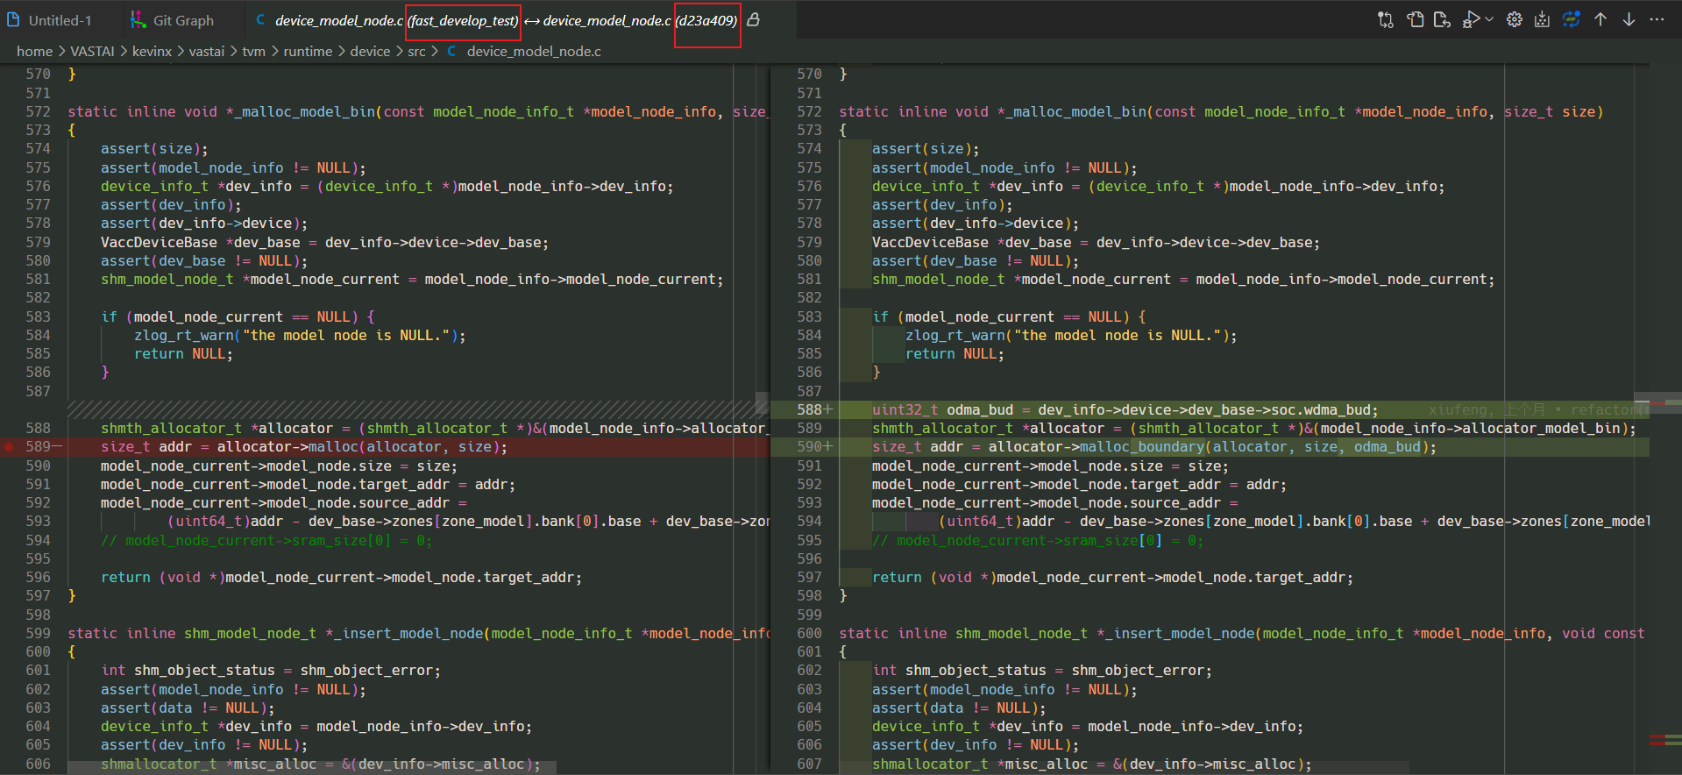Screen dimensions: 1682x775
Task: Click 'malloc_boundary' in right pane line 590
Action: (x=1141, y=447)
